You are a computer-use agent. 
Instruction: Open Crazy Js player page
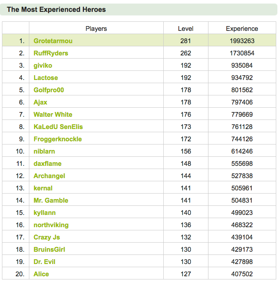[x=47, y=237]
